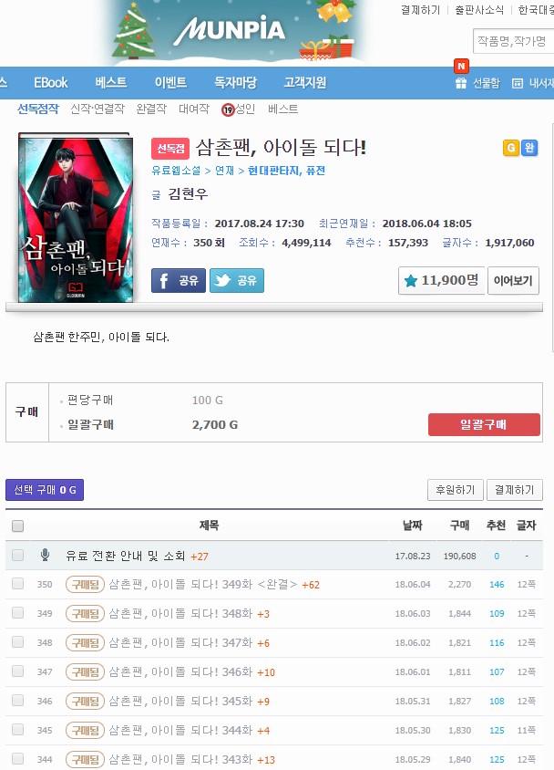This screenshot has height=770, width=554.
Task: Click the 결제하기 button above the list
Action: click(514, 490)
